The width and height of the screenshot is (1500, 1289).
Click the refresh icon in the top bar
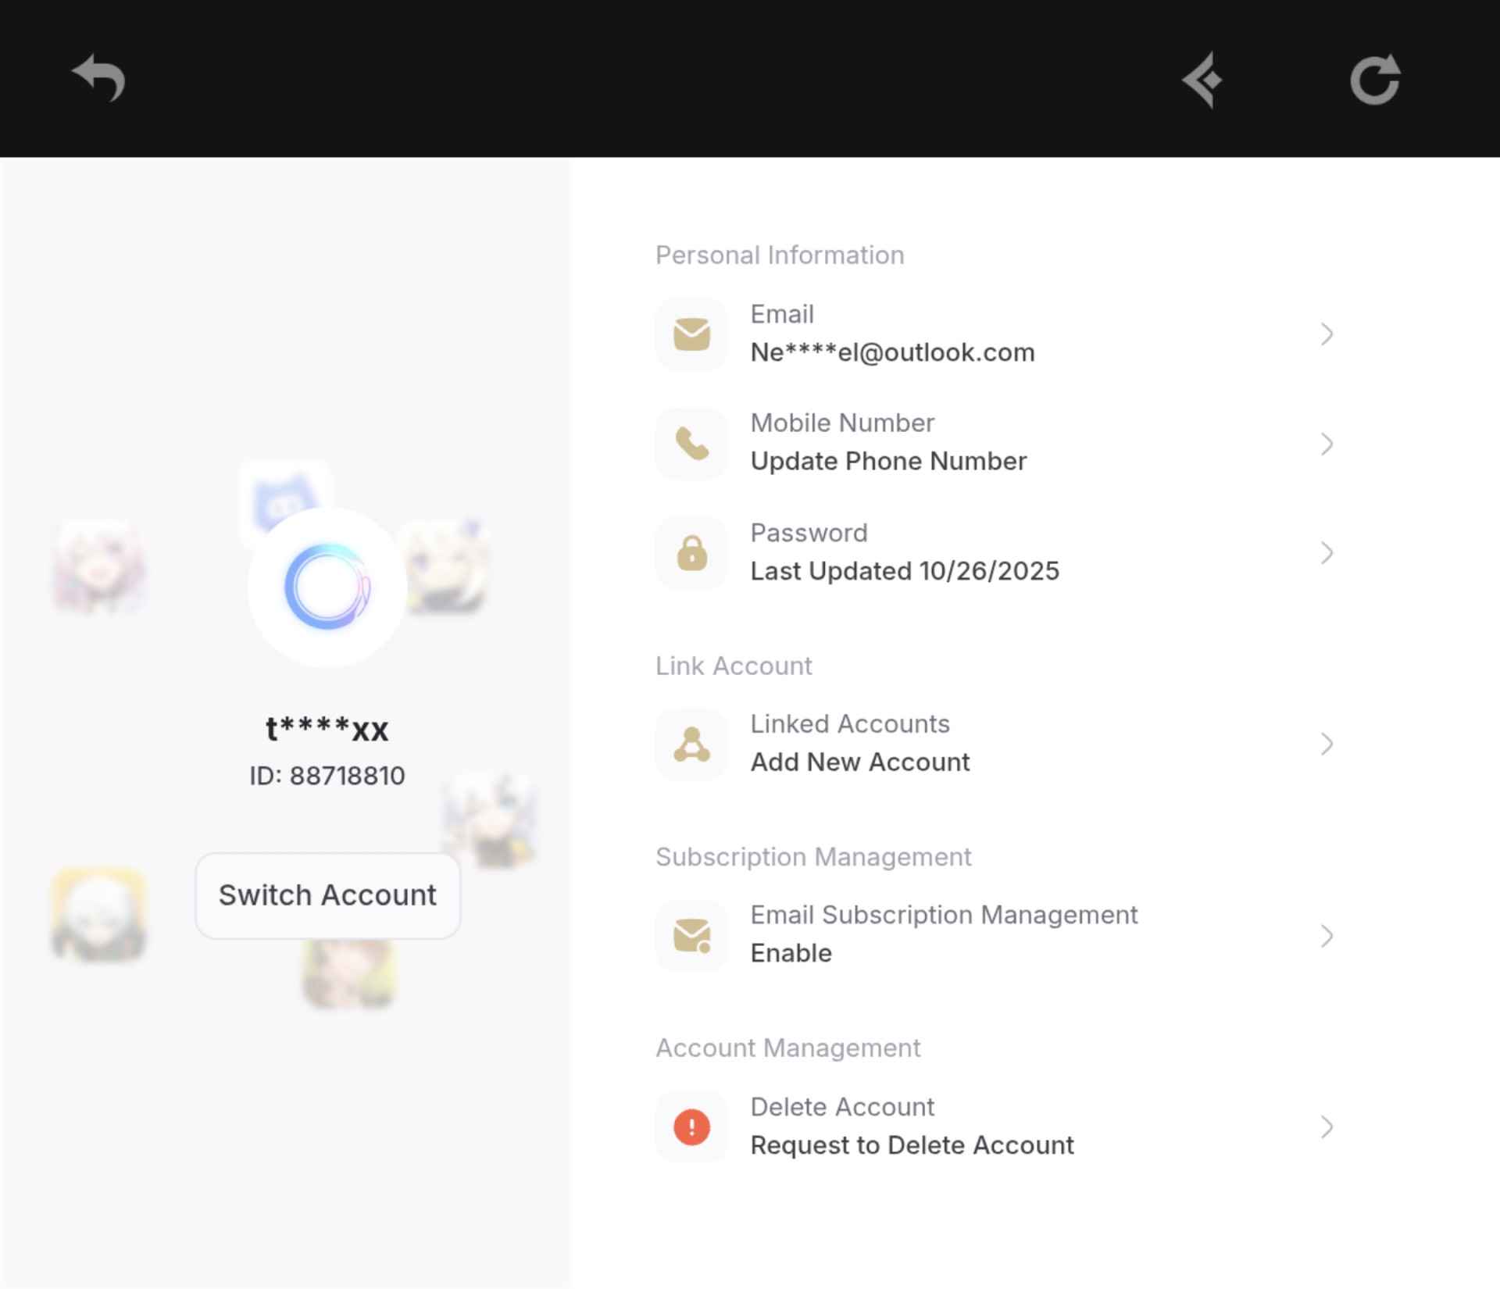(x=1377, y=78)
